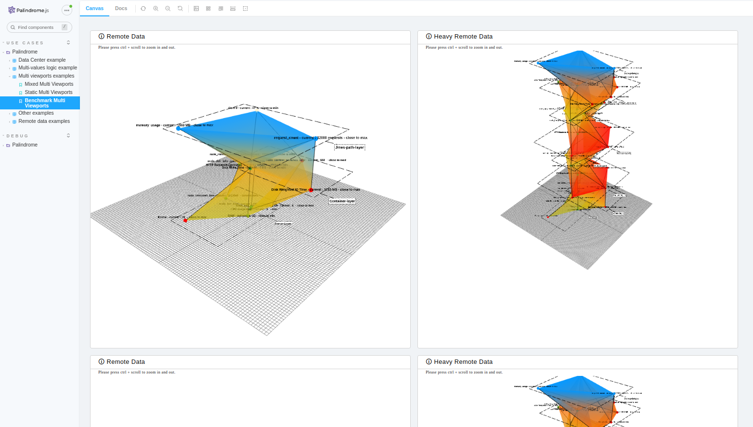Image resolution: width=753 pixels, height=427 pixels.
Task: Collapse the USE CASES section heading
Action: point(25,43)
